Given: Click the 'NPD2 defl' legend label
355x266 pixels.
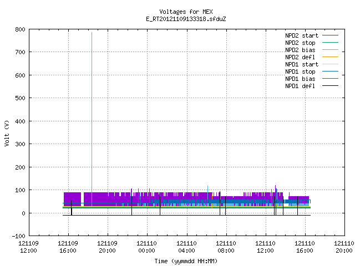Looking at the screenshot, I should pos(300,57).
